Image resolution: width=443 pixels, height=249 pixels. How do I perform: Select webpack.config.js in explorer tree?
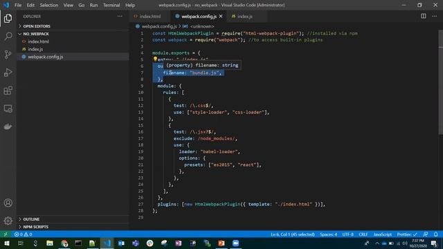73,57
